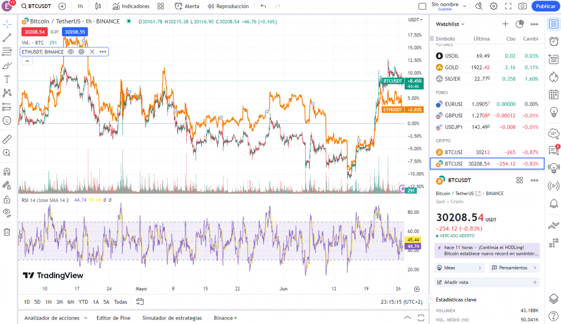Take a chart snapshot with the camera icon
Screen dimensions: 561x324
pos(522,6)
